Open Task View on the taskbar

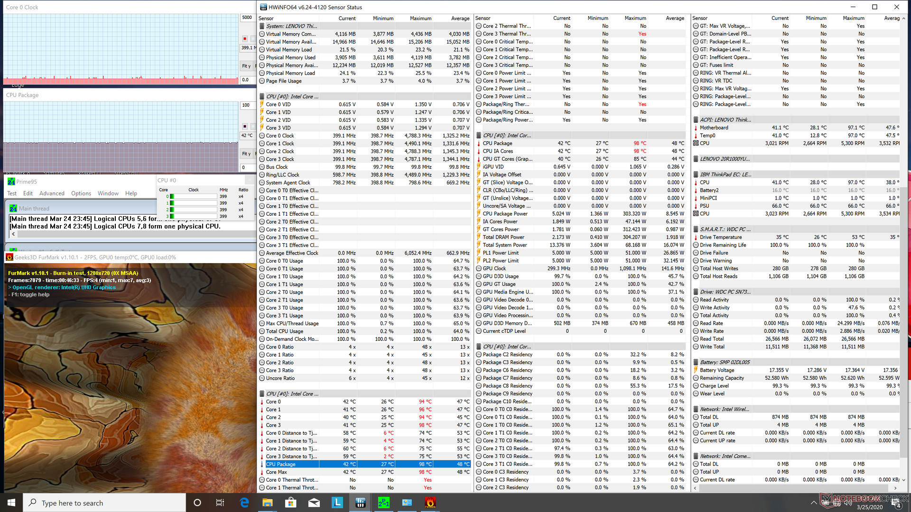(220, 503)
